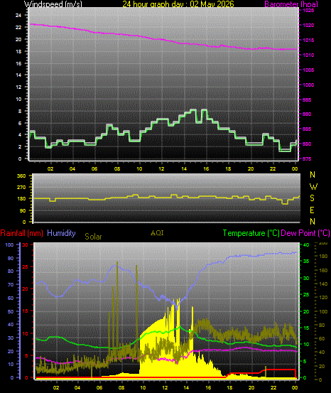Select the 'Rainfall (mm)' legend label

tap(21, 233)
